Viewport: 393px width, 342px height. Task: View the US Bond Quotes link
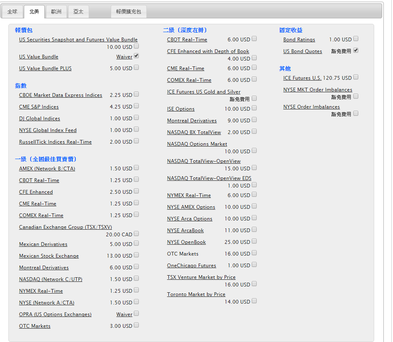click(x=303, y=51)
